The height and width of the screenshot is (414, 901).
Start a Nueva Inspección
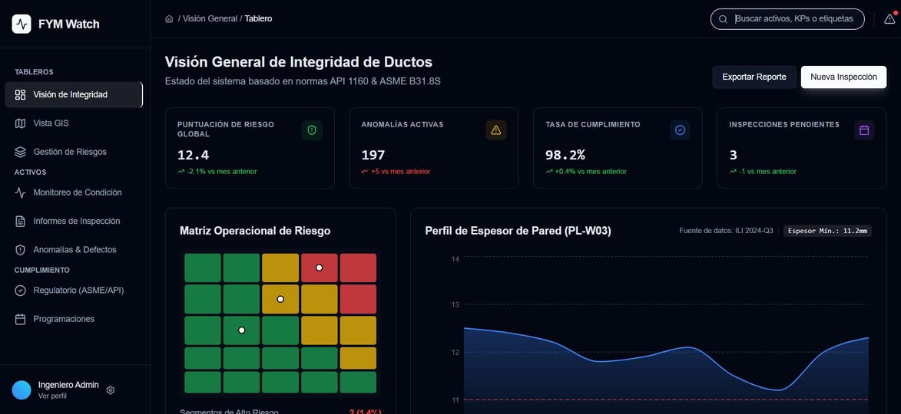(x=843, y=77)
